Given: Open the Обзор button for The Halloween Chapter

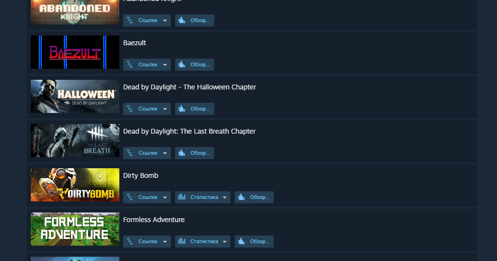Looking at the screenshot, I should 195,109.
